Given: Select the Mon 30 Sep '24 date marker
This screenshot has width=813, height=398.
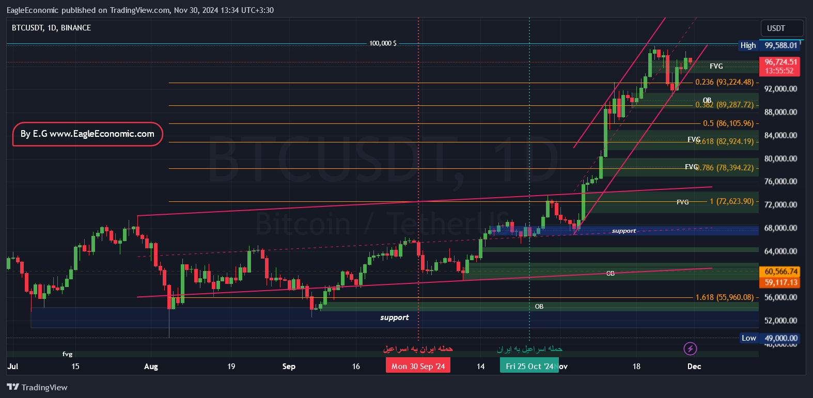Looking at the screenshot, I should pos(418,366).
